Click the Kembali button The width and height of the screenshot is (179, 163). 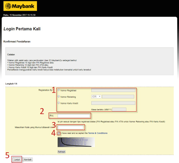[x=28, y=159]
